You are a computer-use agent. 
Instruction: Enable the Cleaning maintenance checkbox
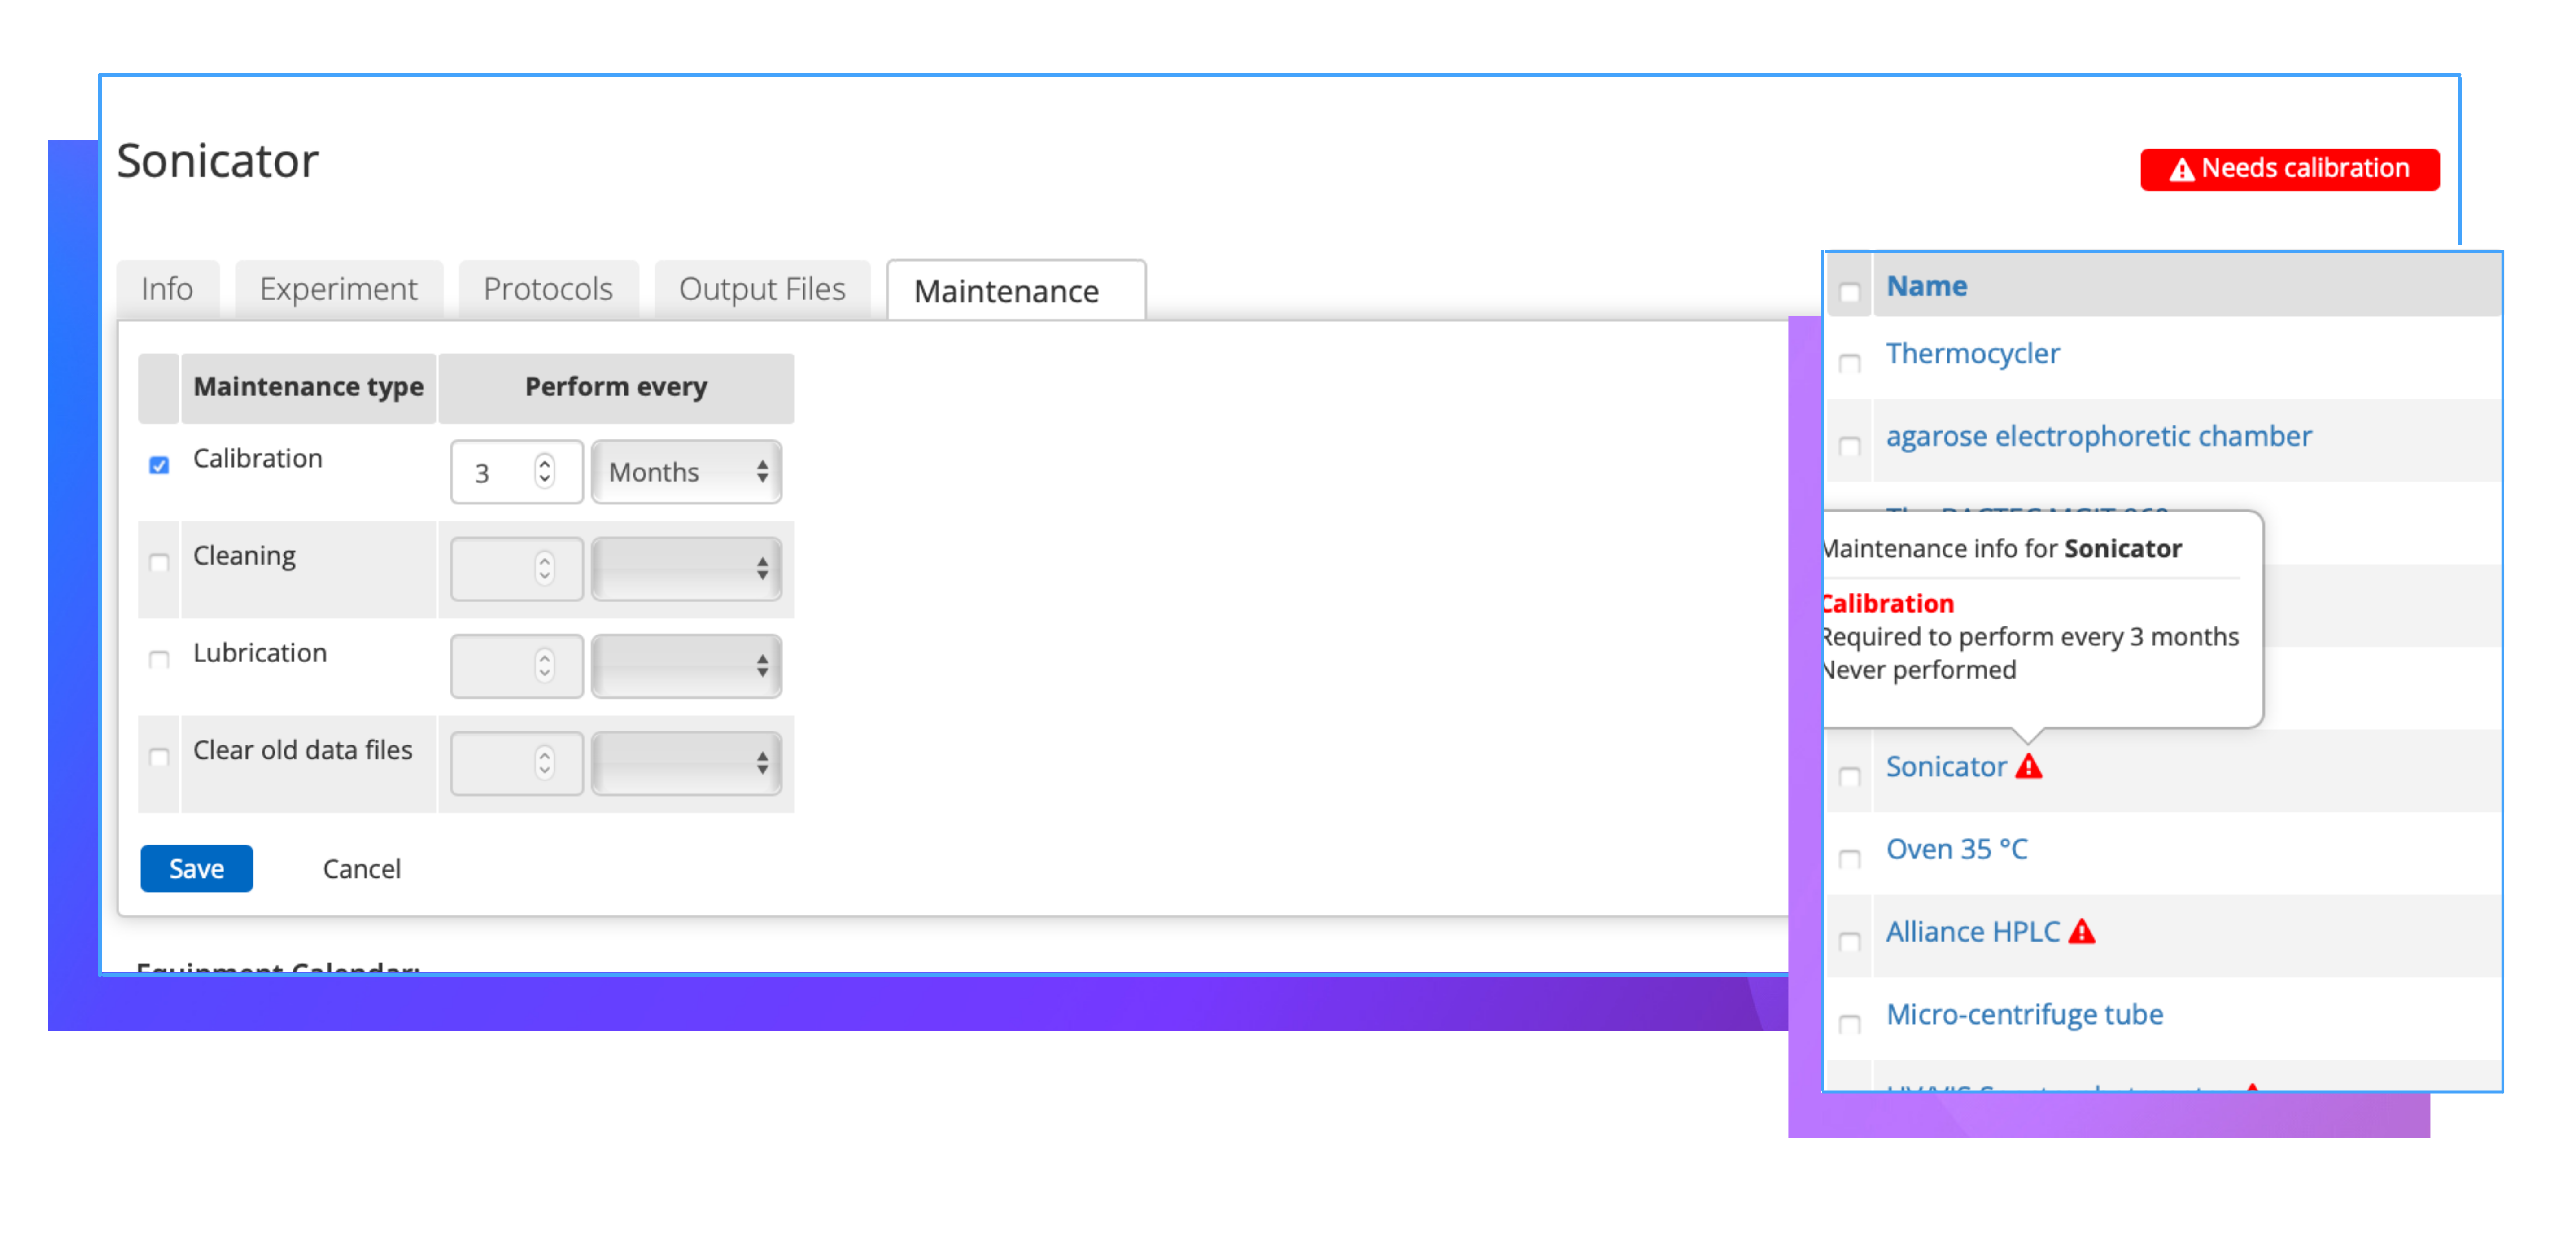159,563
